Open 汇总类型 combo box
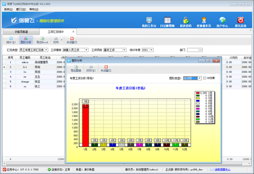The image size is (254, 174). (x=33, y=50)
